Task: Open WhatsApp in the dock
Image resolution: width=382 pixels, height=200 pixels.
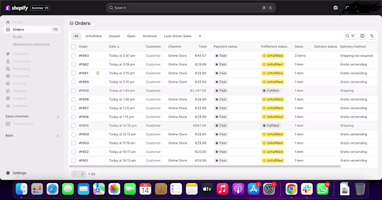Action: [x=322, y=189]
